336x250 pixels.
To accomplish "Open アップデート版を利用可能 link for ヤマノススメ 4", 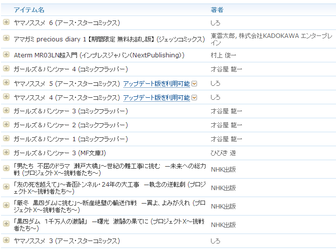I will [156, 98].
